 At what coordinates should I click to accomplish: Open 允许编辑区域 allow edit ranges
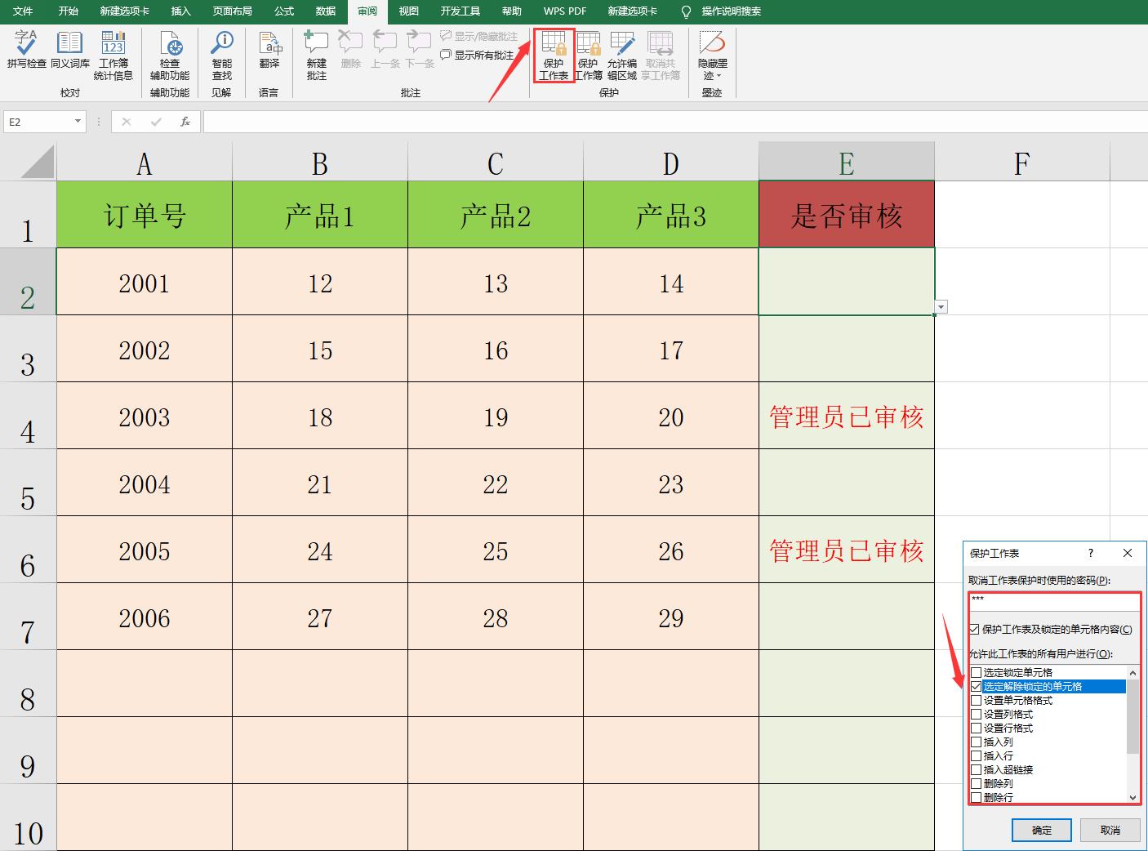623,57
